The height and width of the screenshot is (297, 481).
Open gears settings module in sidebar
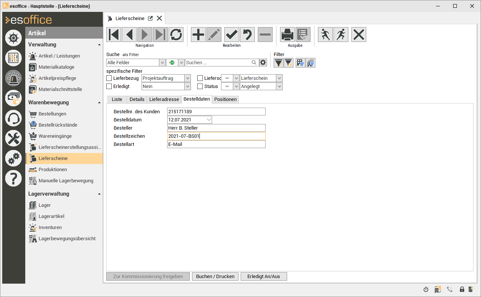click(13, 159)
